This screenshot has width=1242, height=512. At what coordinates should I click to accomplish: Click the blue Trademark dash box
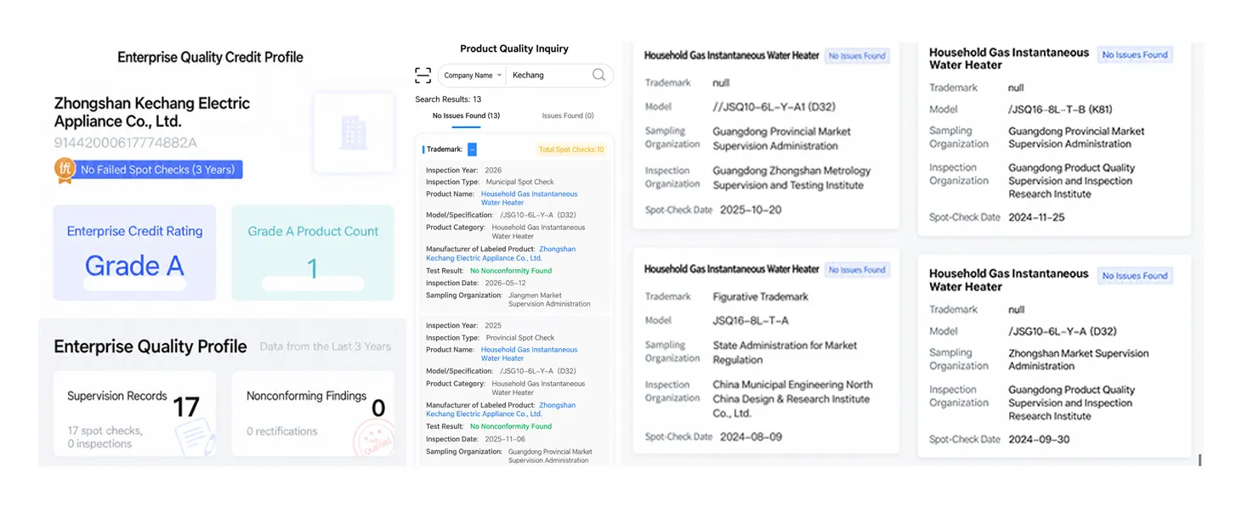[x=472, y=149]
